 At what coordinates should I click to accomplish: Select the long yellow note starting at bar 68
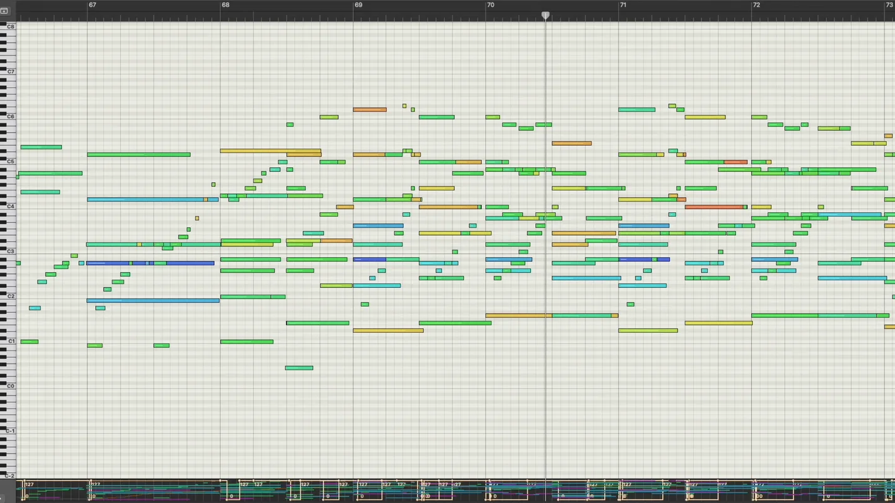pyautogui.click(x=270, y=151)
